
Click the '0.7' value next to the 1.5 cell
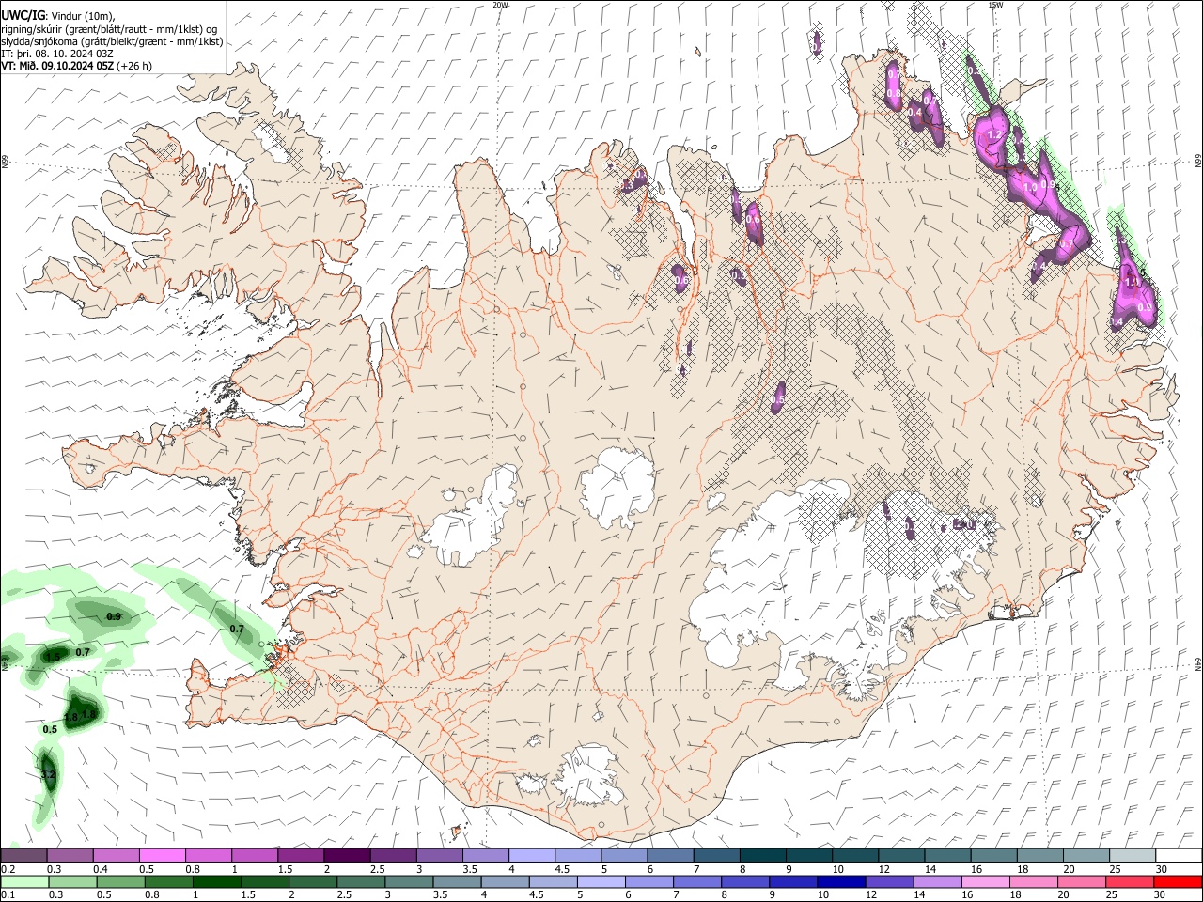(83, 652)
